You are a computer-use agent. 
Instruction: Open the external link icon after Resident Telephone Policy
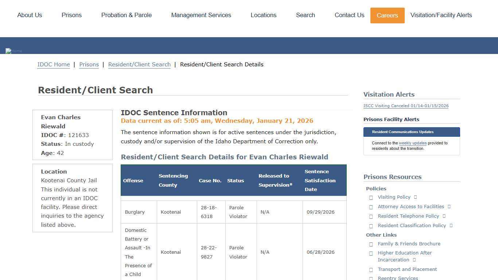(x=444, y=216)
